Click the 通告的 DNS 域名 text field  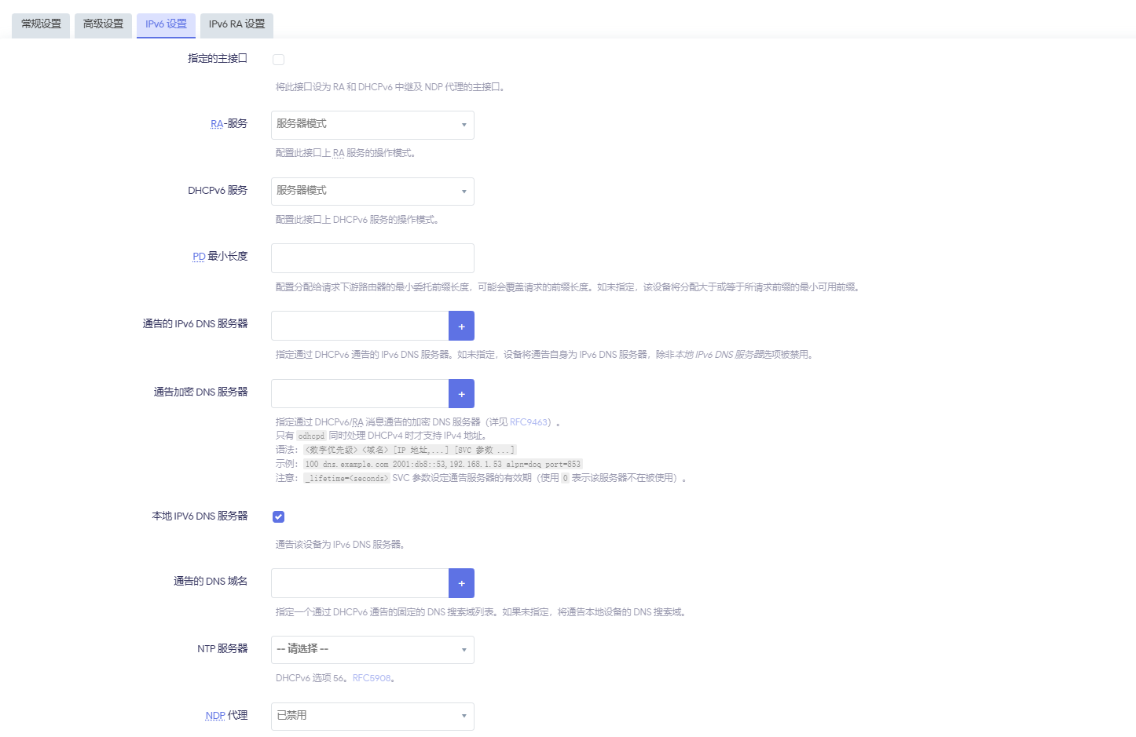point(360,582)
